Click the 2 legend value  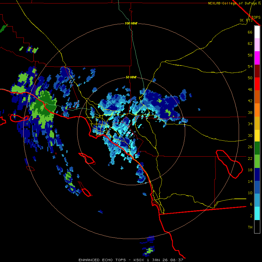pyautogui.click(x=251, y=216)
